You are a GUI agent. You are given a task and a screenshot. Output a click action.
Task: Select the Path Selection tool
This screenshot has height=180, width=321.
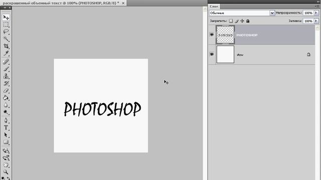[x=6, y=135]
